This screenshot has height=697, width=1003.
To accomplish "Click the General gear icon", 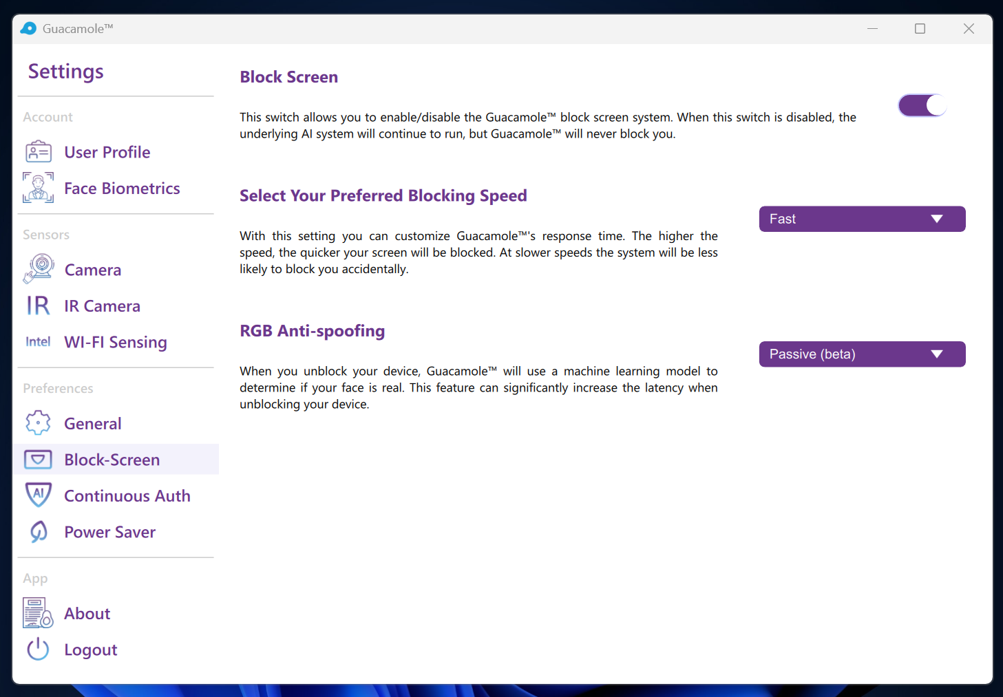I will click(x=39, y=423).
